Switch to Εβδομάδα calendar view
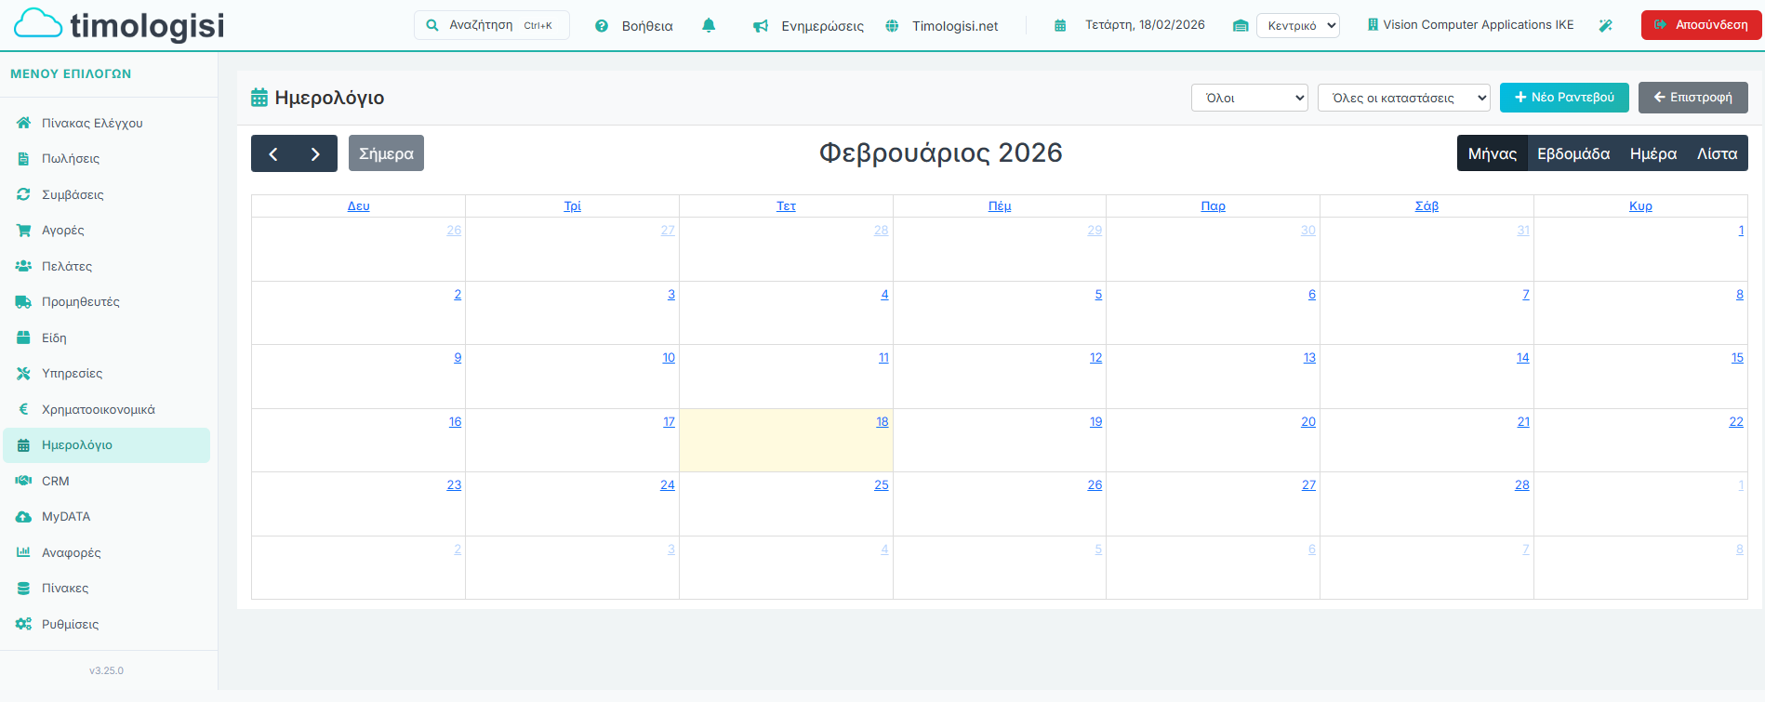 click(x=1573, y=154)
